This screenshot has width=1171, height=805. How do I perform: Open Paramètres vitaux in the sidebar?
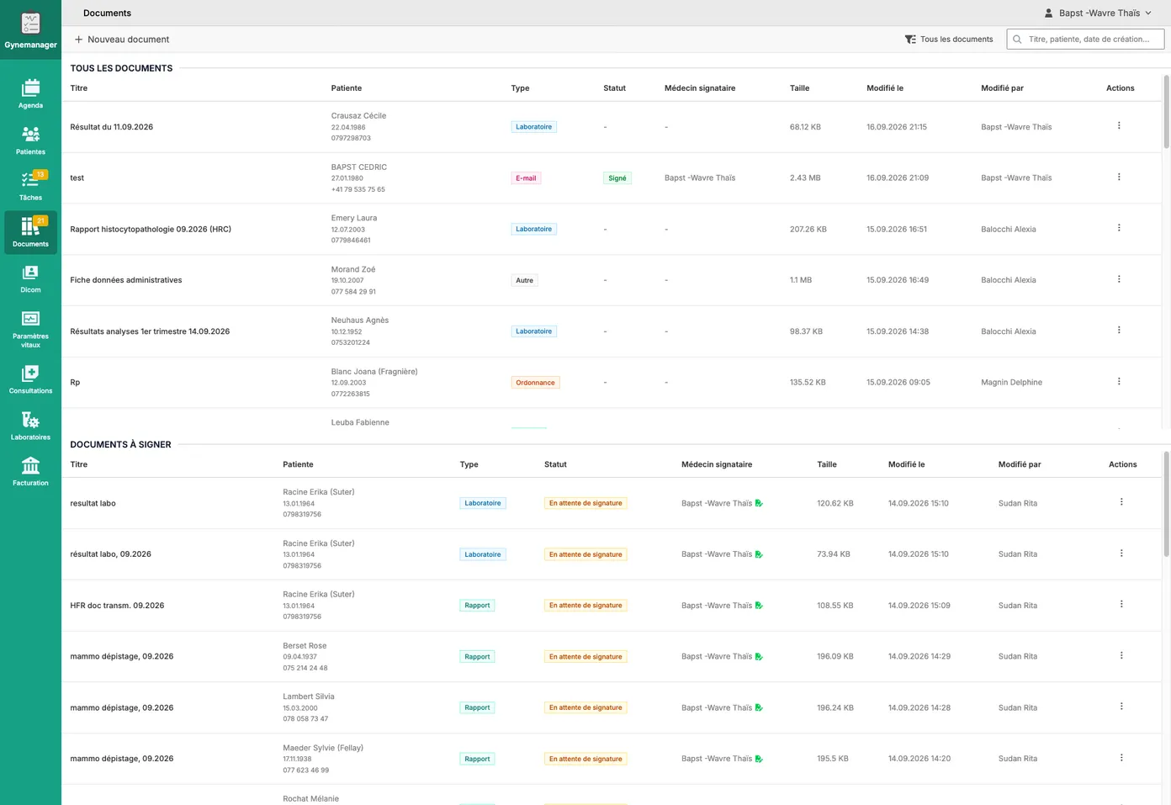[30, 329]
